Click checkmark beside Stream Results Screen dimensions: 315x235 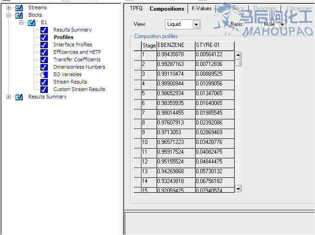[x=44, y=82]
